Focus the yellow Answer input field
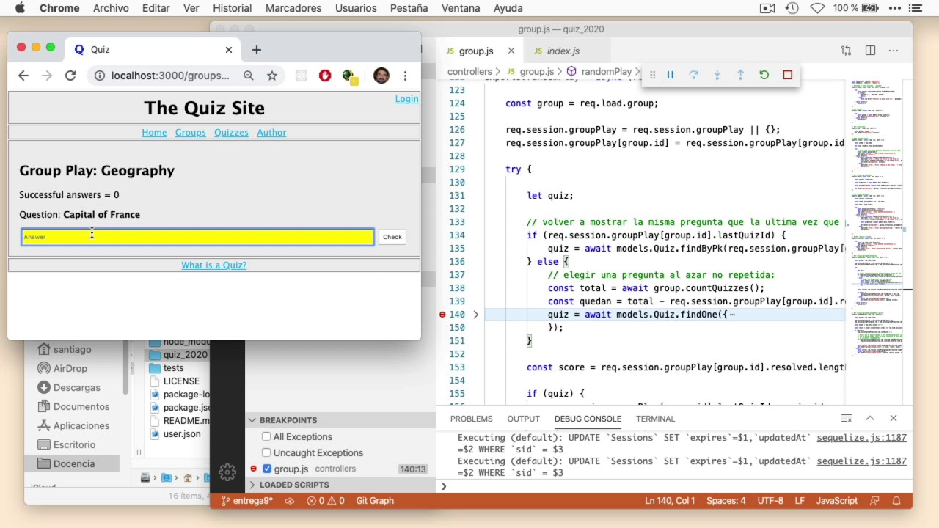The image size is (939, 528). click(197, 237)
